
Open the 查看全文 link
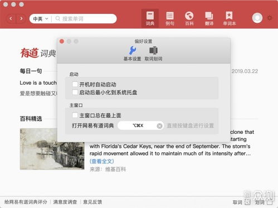pyautogui.click(x=101, y=161)
